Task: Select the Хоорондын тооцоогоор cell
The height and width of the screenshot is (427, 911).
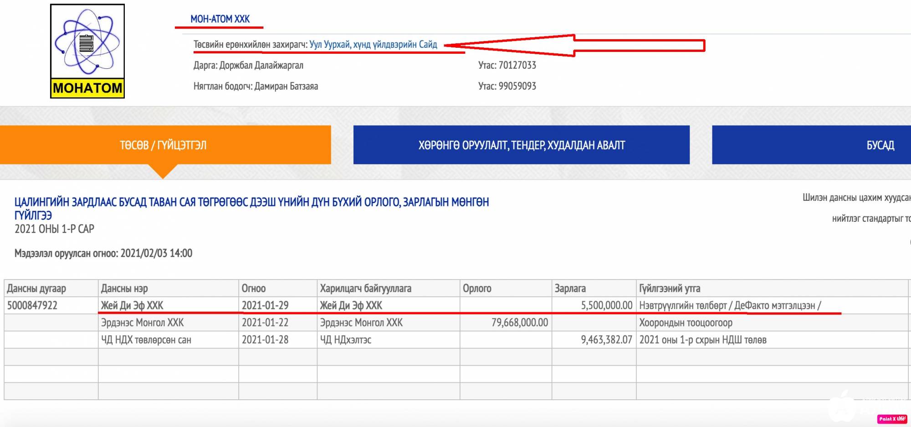Action: [773, 323]
